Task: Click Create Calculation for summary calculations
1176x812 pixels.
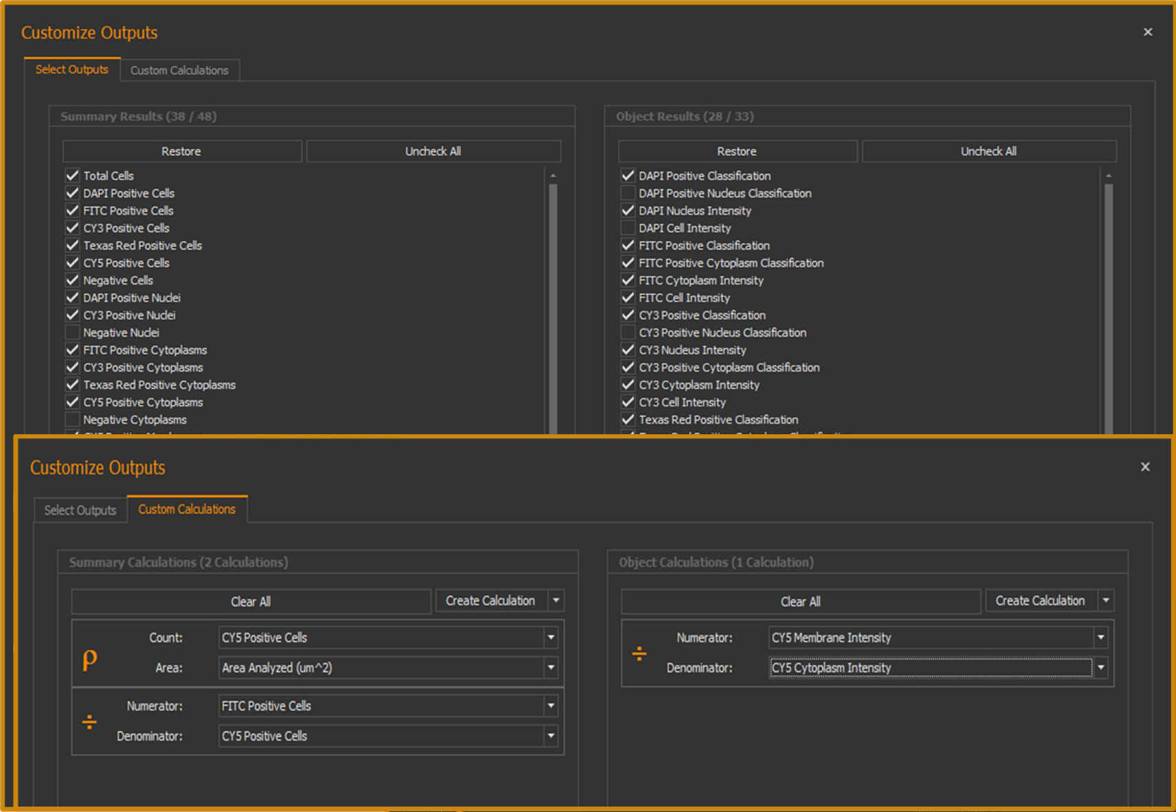Action: [491, 600]
